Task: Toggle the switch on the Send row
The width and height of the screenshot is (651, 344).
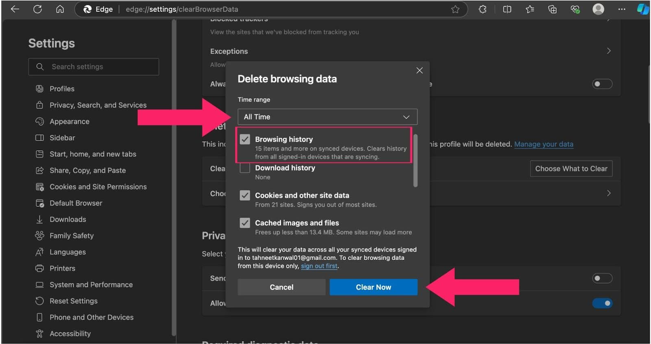Action: click(x=602, y=278)
